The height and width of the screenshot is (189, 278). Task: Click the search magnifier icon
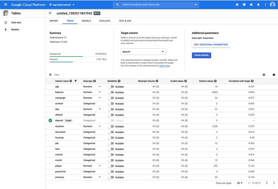pos(118,4)
